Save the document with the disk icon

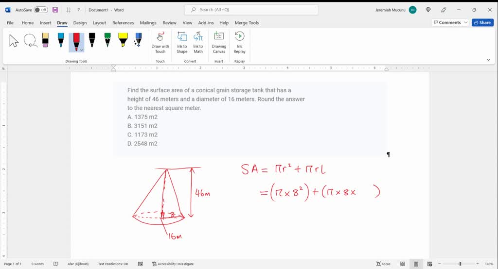point(55,10)
